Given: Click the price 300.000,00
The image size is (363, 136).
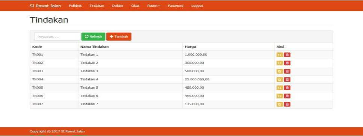Looking at the screenshot, I should pos(194,63).
